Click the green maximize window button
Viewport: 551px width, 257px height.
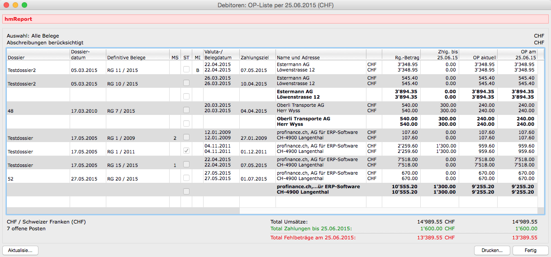coord(24,5)
